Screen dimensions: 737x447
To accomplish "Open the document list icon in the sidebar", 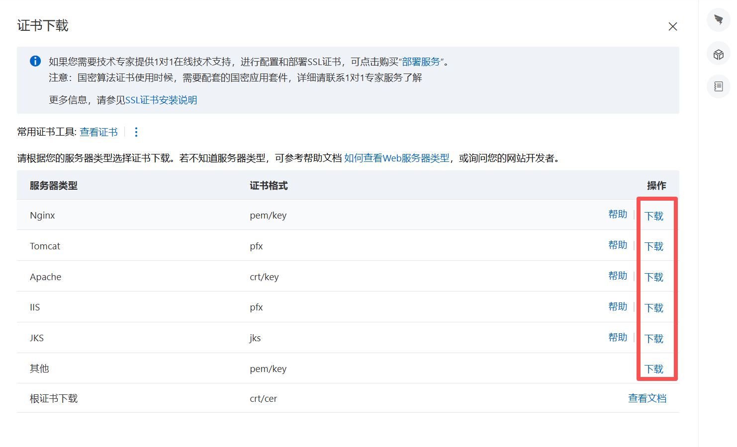I will point(718,86).
